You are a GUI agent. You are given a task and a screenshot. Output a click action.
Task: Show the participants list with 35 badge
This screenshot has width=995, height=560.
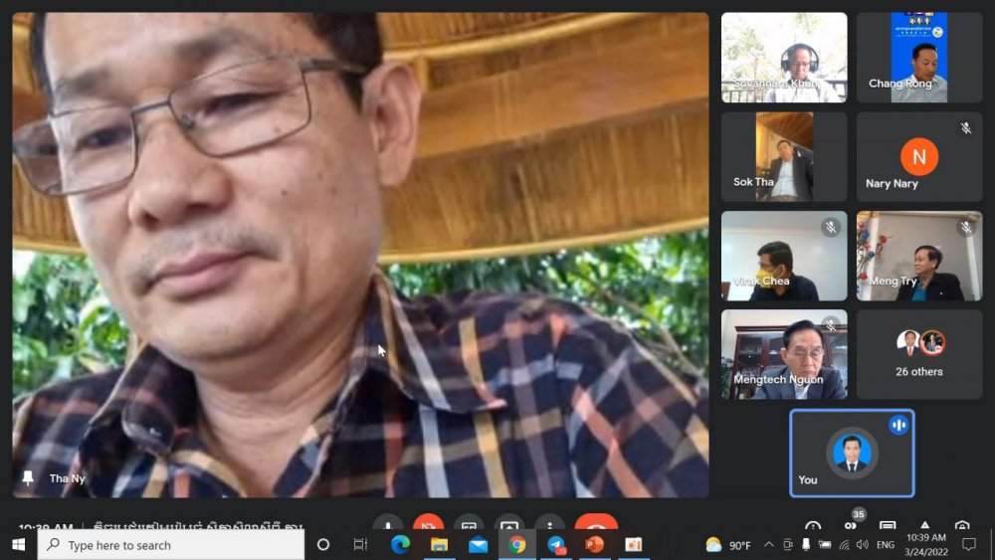pos(851,526)
